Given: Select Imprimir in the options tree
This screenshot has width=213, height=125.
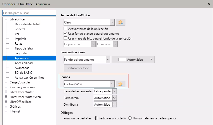Looking at the screenshot, I should pos(20,39).
